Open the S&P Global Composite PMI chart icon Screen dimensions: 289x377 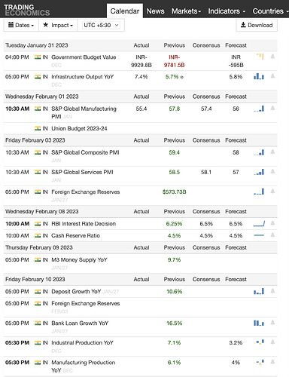pos(259,152)
